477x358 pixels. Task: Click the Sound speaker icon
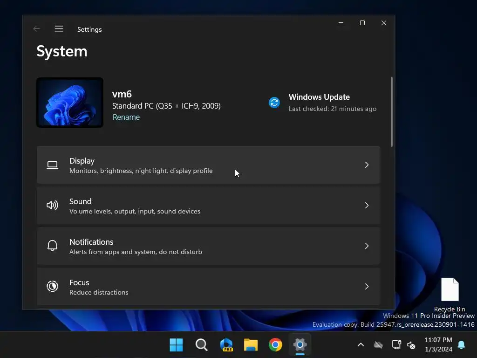[x=52, y=205]
